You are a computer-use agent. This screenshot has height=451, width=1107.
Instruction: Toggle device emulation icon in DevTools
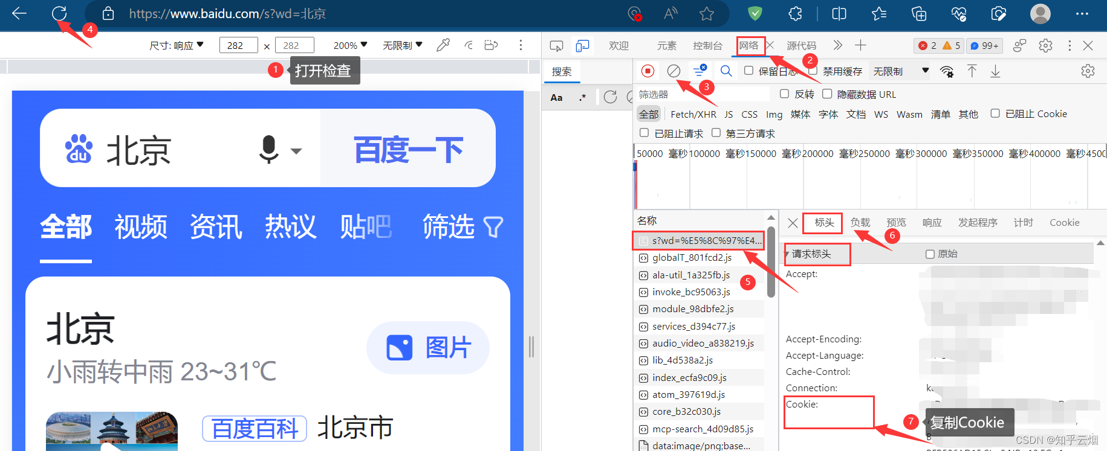coord(583,46)
